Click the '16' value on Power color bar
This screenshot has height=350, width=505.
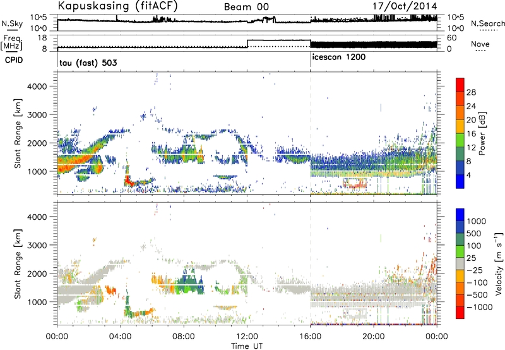(x=471, y=134)
